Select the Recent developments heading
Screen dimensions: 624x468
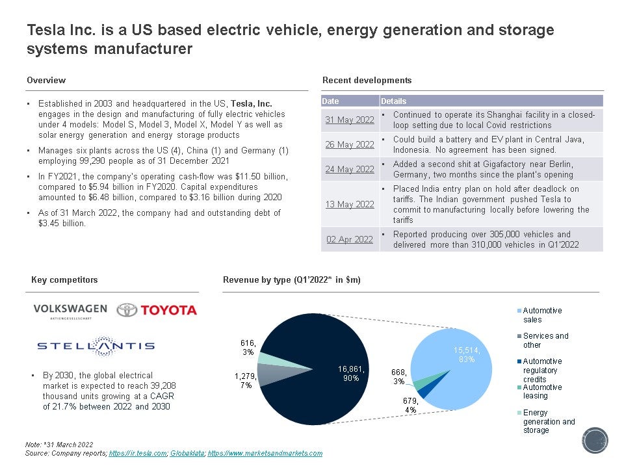[367, 81]
